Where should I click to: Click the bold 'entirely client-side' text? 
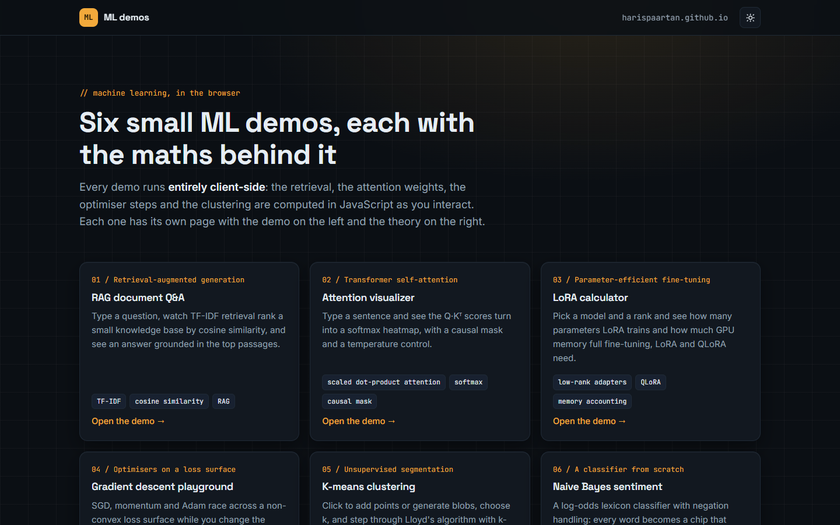[216, 187]
